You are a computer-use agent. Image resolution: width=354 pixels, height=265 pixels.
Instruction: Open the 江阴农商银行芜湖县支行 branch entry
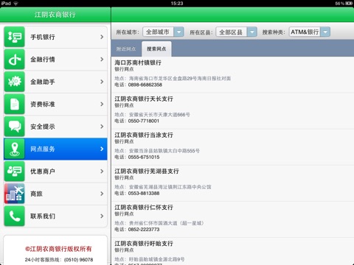pos(232,183)
